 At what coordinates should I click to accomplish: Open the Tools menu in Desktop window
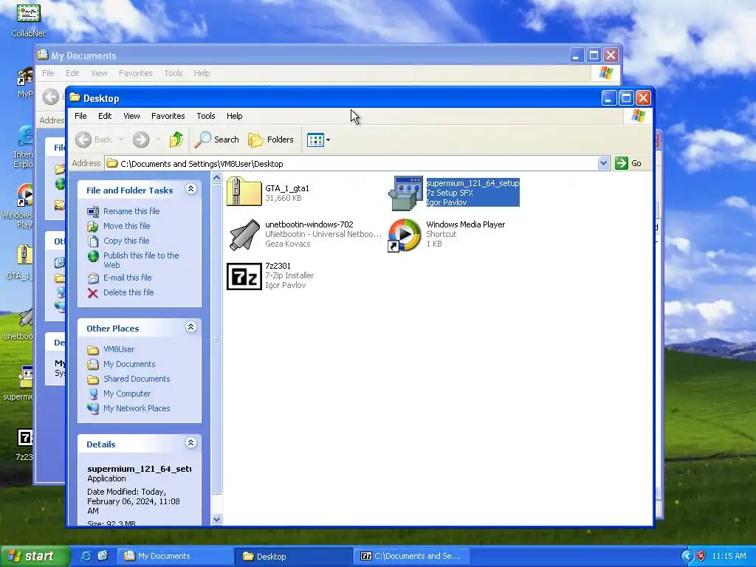pyautogui.click(x=206, y=116)
